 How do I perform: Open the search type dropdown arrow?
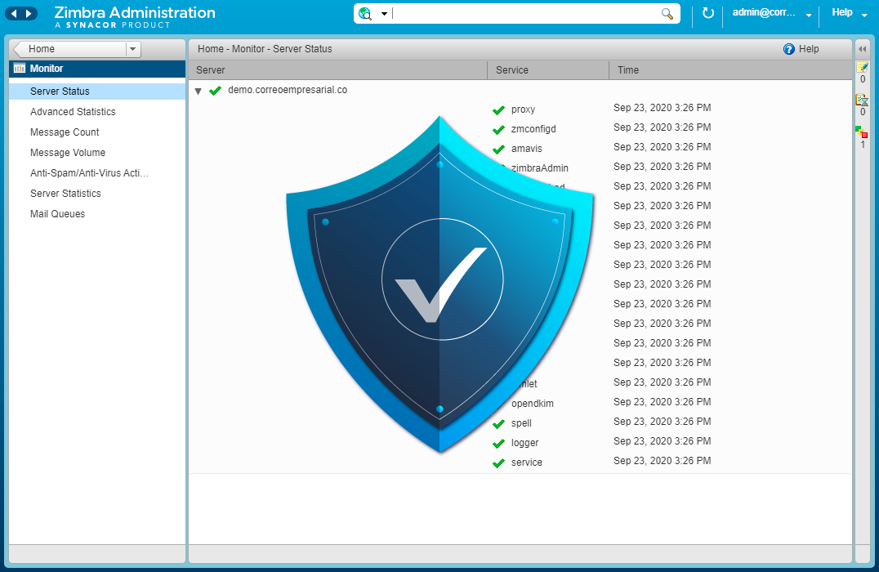tap(384, 14)
